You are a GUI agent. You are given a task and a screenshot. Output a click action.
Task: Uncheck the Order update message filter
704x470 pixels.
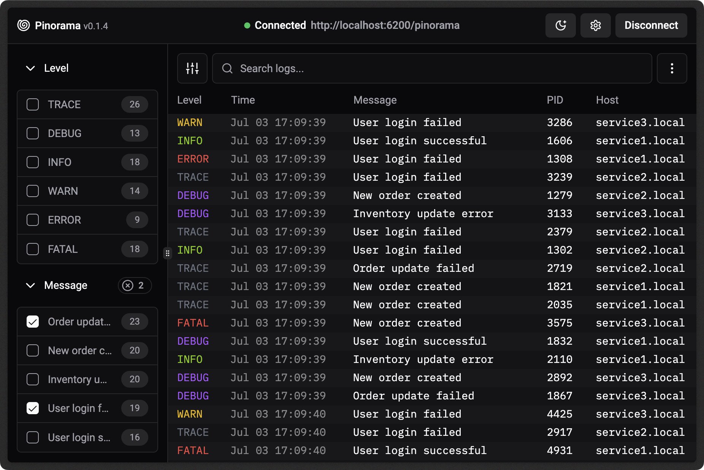click(33, 322)
